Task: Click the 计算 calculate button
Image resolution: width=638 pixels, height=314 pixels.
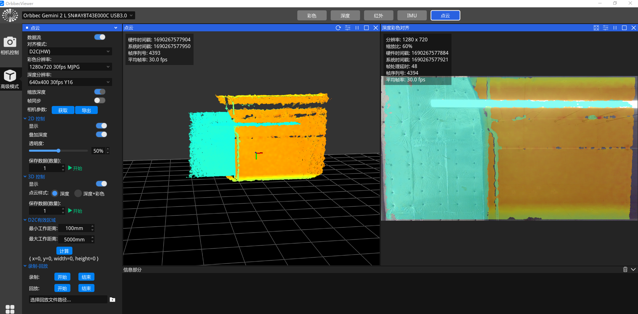Action: coord(64,251)
